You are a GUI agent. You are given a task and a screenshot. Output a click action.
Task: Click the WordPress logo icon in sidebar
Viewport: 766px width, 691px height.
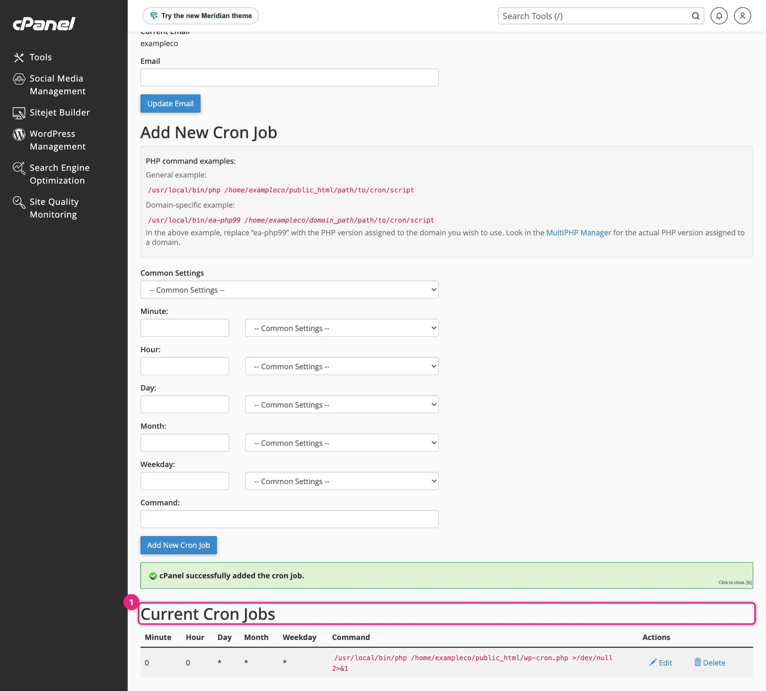pos(19,134)
